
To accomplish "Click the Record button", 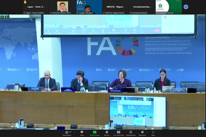I will click(x=107, y=133).
